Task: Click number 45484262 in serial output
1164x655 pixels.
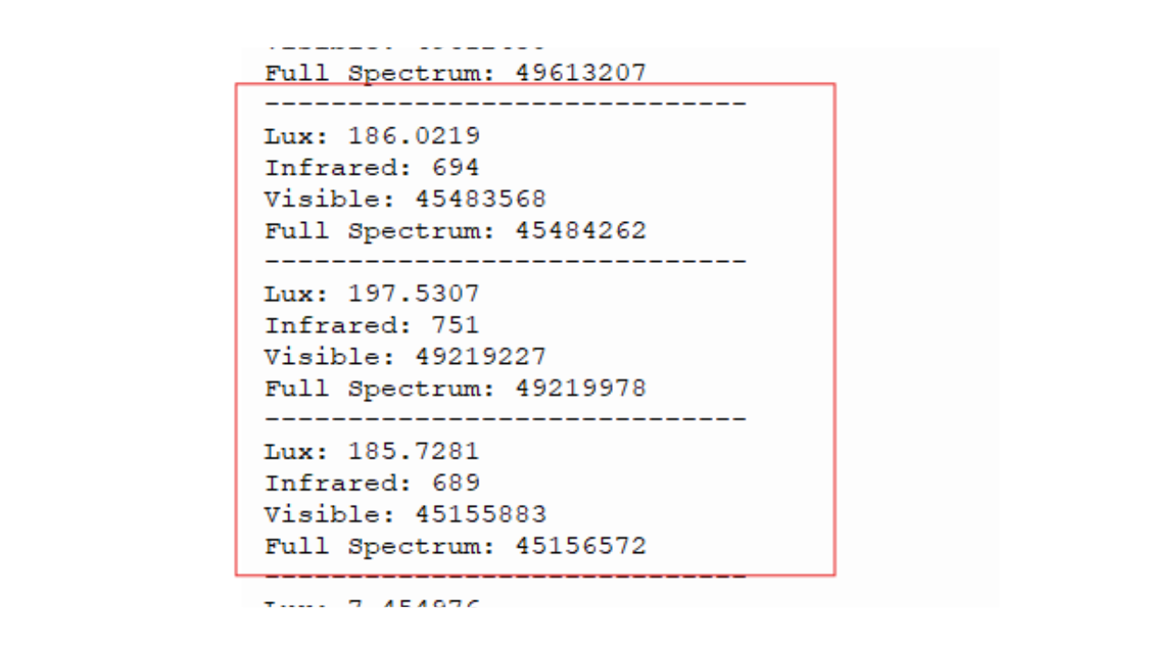Action: (581, 231)
